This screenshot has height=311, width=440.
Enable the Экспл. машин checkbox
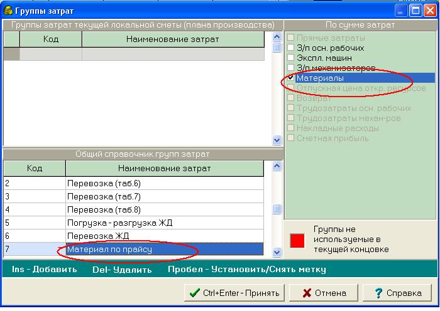coord(291,58)
